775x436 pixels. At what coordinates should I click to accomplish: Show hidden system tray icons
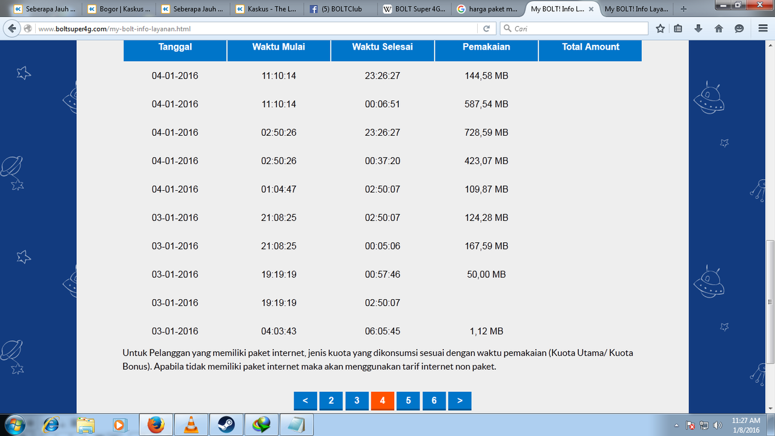(x=676, y=425)
